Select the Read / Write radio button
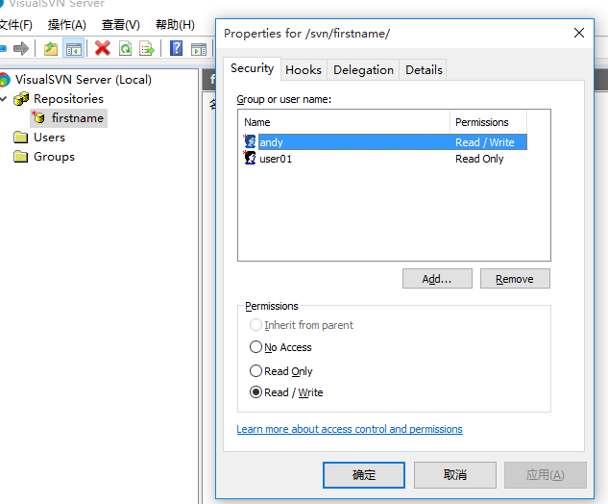Image resolution: width=608 pixels, height=504 pixels. click(x=255, y=392)
